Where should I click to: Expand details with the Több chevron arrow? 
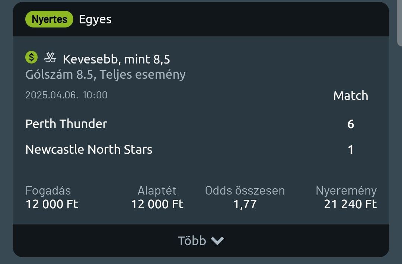pyautogui.click(x=217, y=241)
